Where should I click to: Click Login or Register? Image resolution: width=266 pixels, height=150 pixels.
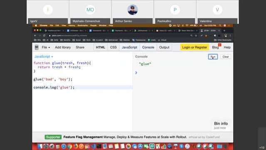195,47
